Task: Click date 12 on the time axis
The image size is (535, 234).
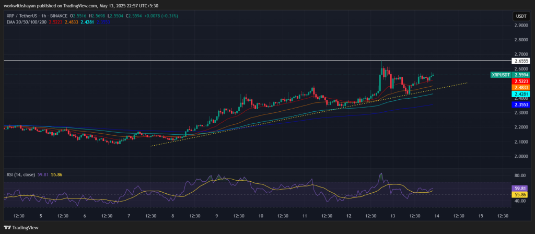Action: (348, 216)
